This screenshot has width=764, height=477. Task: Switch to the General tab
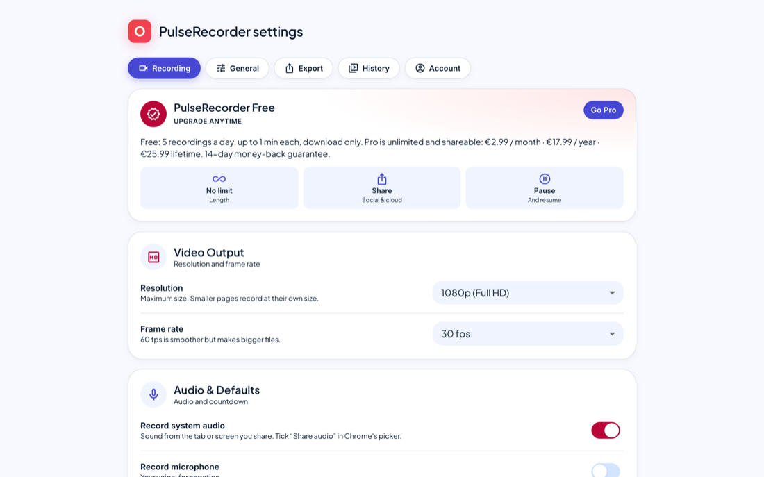point(238,68)
